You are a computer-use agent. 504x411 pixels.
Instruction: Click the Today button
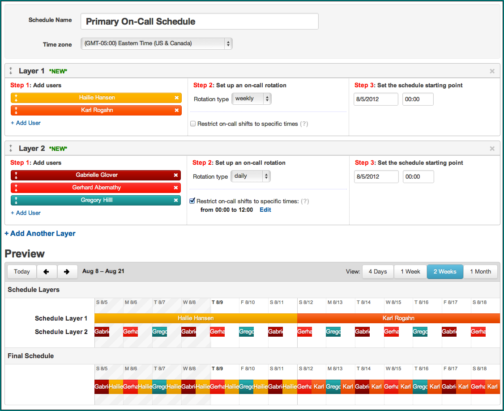tap(22, 272)
